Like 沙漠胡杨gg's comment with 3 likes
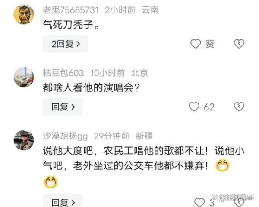 (199, 202)
